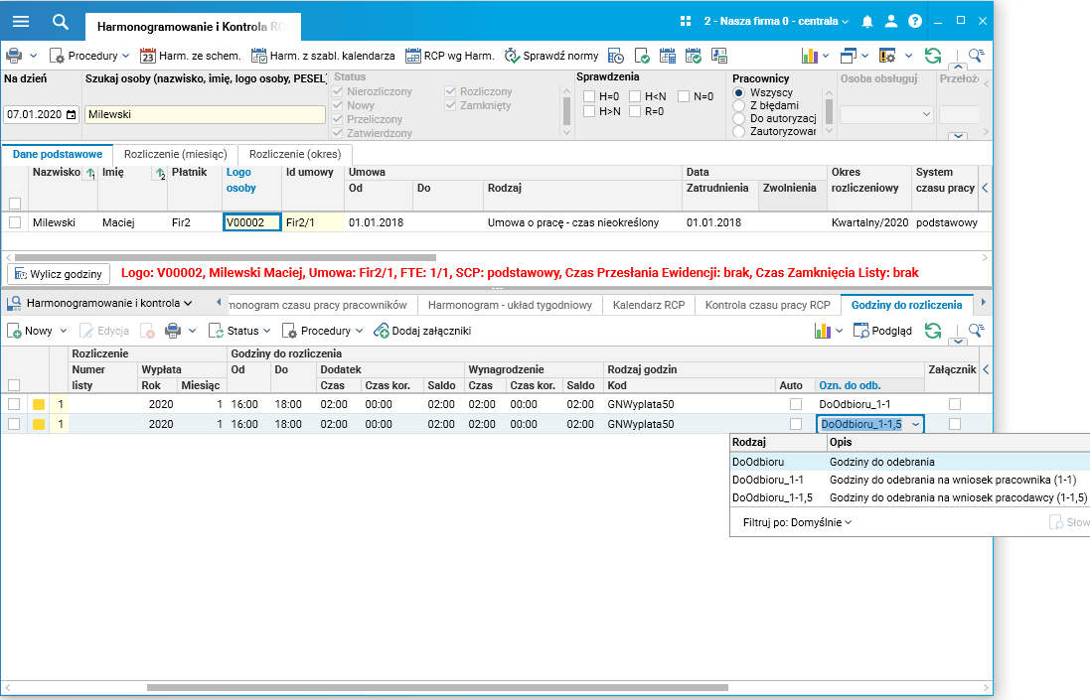The width and height of the screenshot is (1090, 700).
Task: Toggle the H<N checkbox
Action: pos(635,96)
